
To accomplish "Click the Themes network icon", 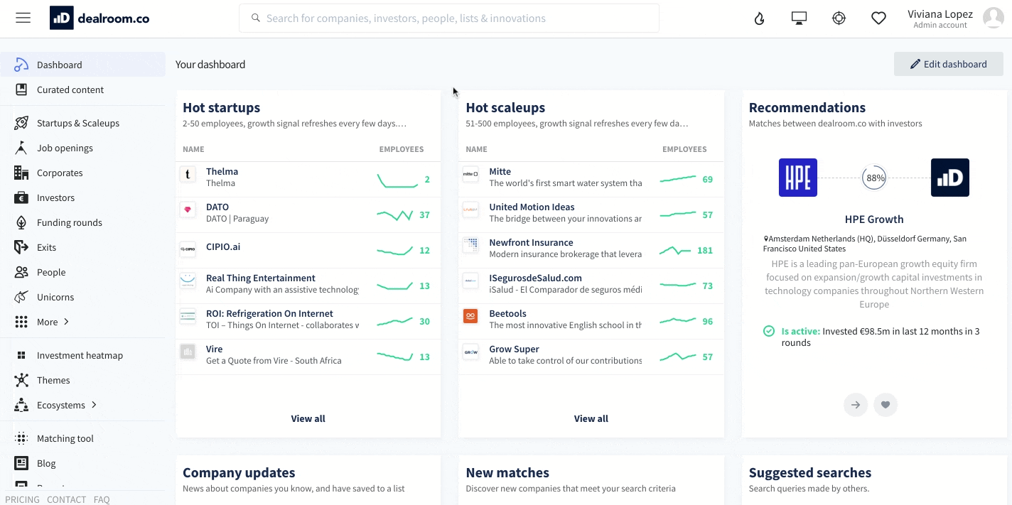I will click(x=21, y=380).
